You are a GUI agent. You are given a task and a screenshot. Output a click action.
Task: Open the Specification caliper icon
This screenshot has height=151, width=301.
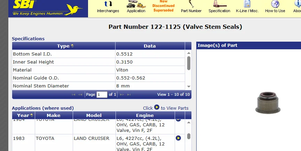(220, 4)
